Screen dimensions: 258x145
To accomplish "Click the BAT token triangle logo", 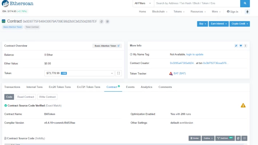I will (171, 73).
